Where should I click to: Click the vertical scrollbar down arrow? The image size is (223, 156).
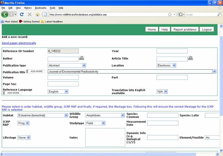pyautogui.click(x=221, y=150)
